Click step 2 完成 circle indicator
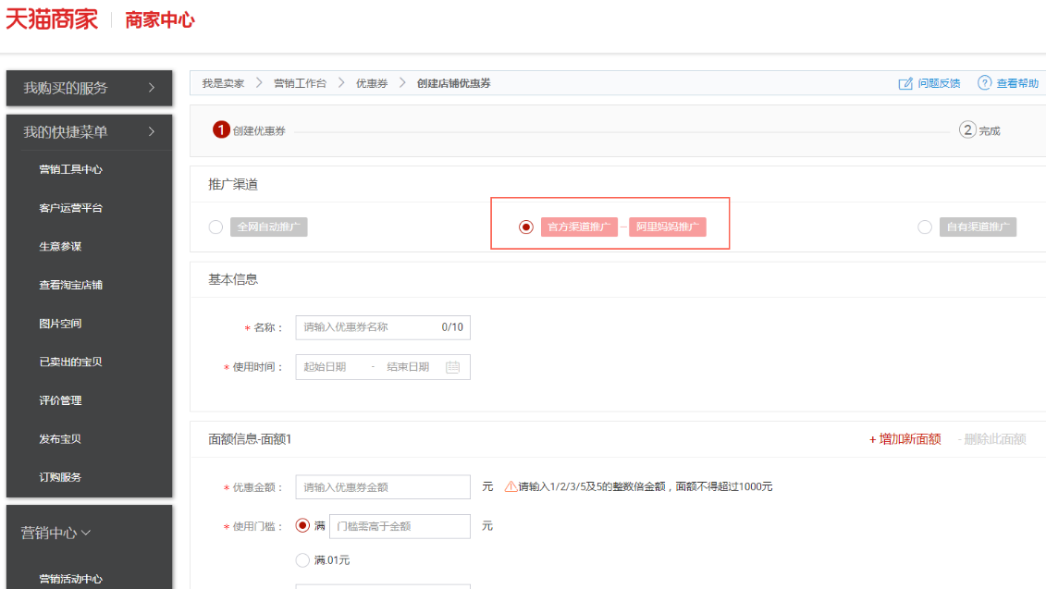The width and height of the screenshot is (1046, 589). pos(967,129)
